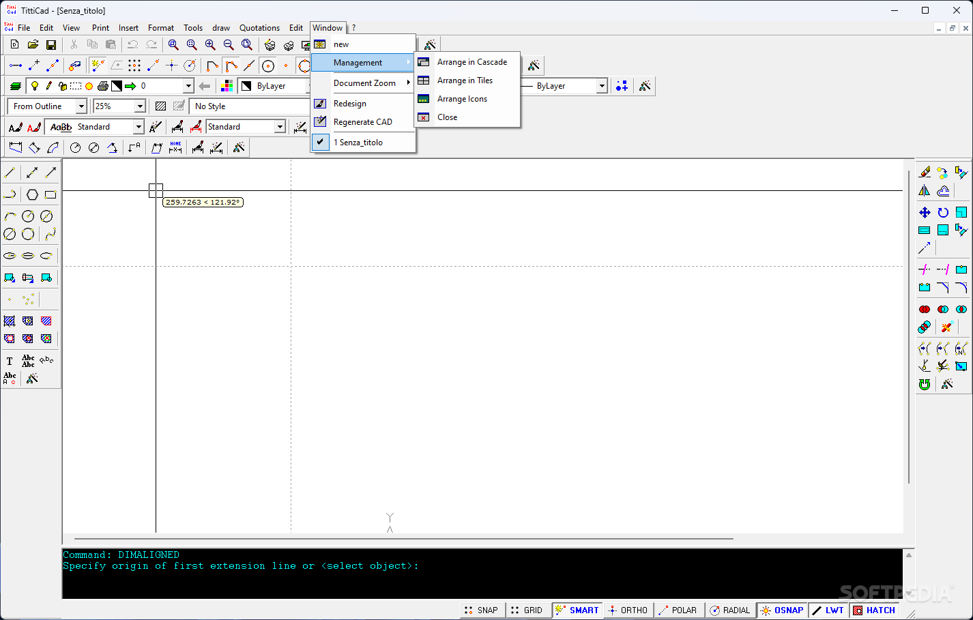973x620 pixels.
Task: Select 1 Senza_titolo window entry
Action: (x=363, y=143)
